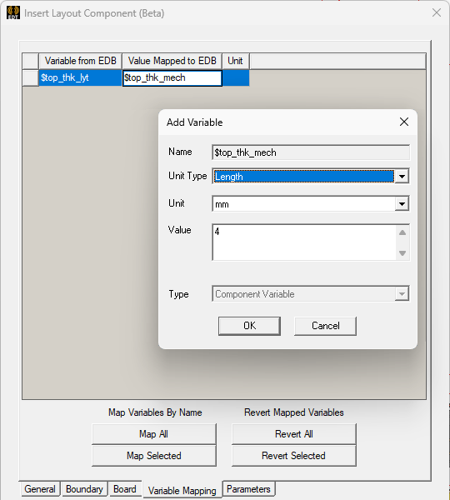Switch to the General tab
This screenshot has height=500, width=450.
click(x=40, y=489)
